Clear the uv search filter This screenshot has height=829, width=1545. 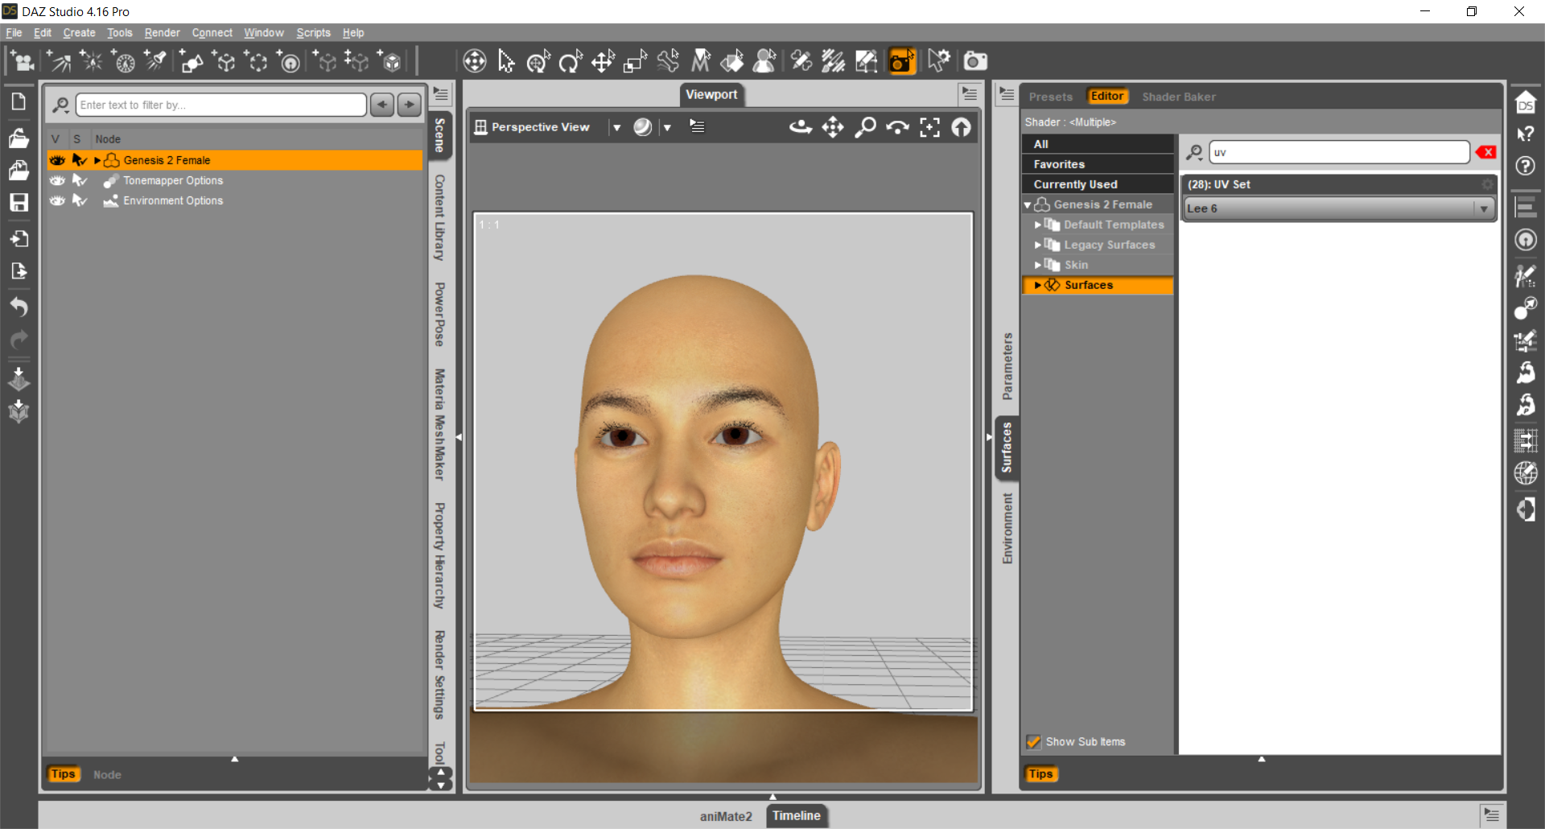click(1485, 152)
